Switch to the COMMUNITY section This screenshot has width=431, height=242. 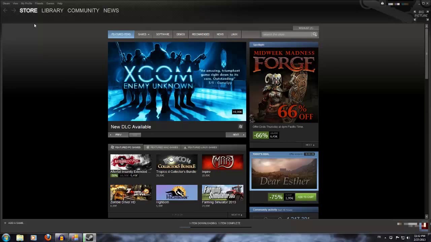[x=83, y=10]
